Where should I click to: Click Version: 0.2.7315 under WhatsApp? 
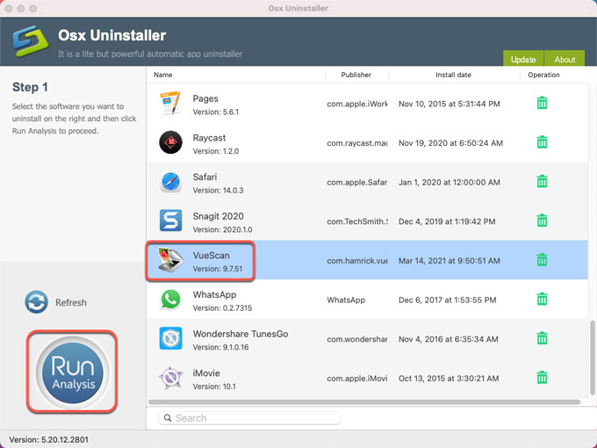[x=222, y=308]
